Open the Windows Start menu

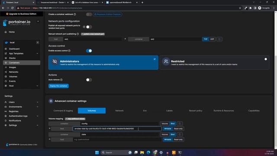pos(97,153)
